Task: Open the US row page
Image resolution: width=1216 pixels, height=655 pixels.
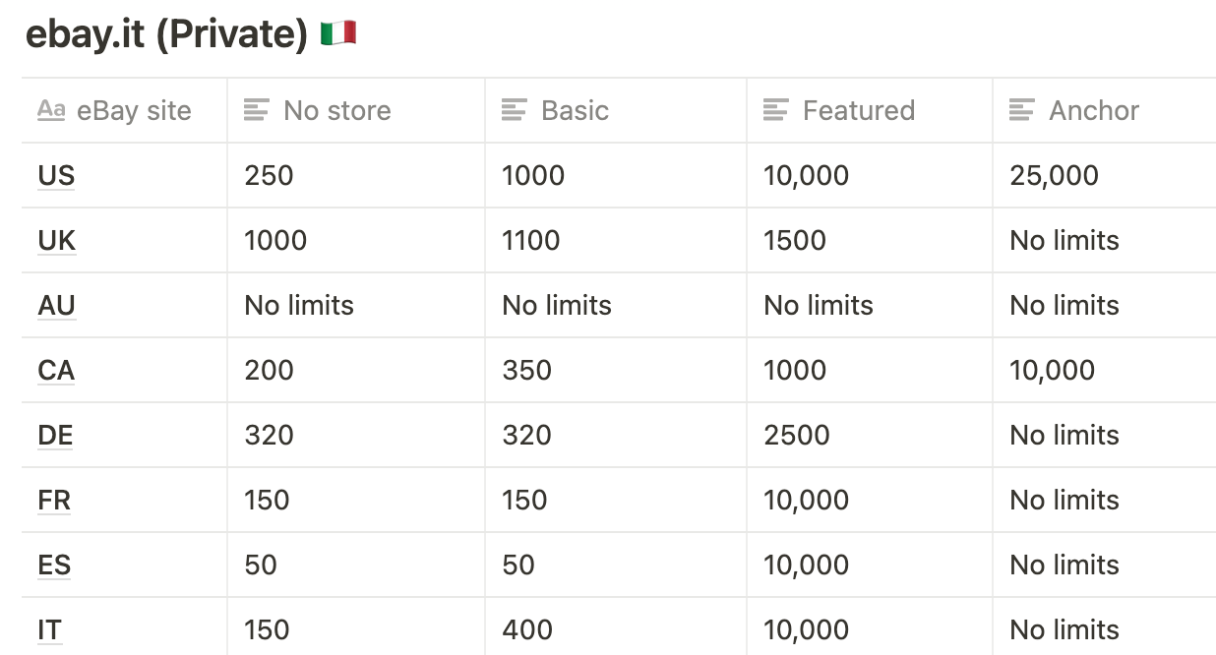Action: (56, 175)
